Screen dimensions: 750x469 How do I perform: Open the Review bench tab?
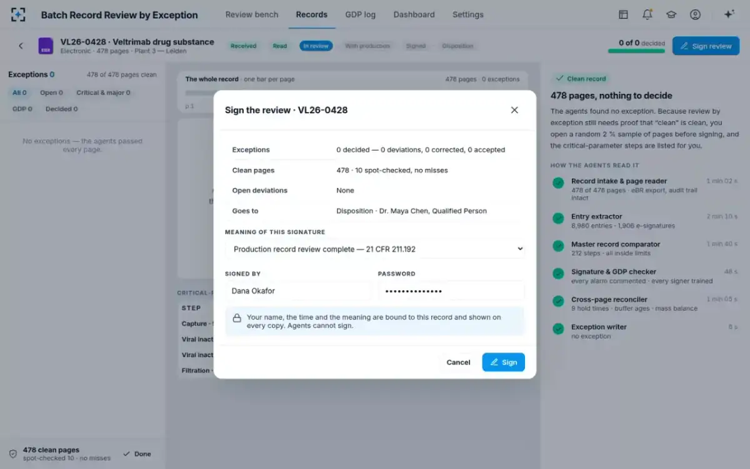[x=252, y=14]
